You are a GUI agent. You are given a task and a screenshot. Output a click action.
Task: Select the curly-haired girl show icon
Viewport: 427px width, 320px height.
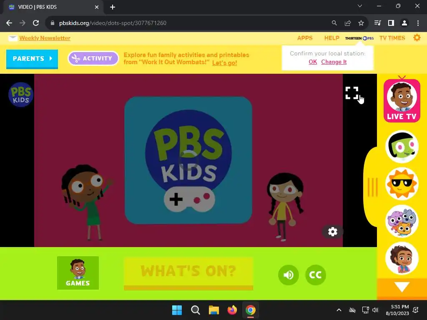tap(402, 258)
